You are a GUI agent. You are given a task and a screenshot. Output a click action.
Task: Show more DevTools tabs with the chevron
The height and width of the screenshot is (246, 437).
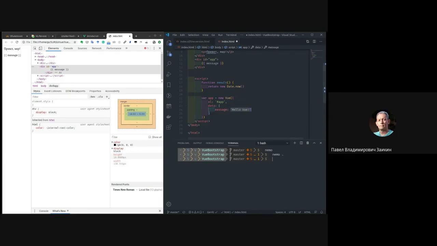point(126,48)
